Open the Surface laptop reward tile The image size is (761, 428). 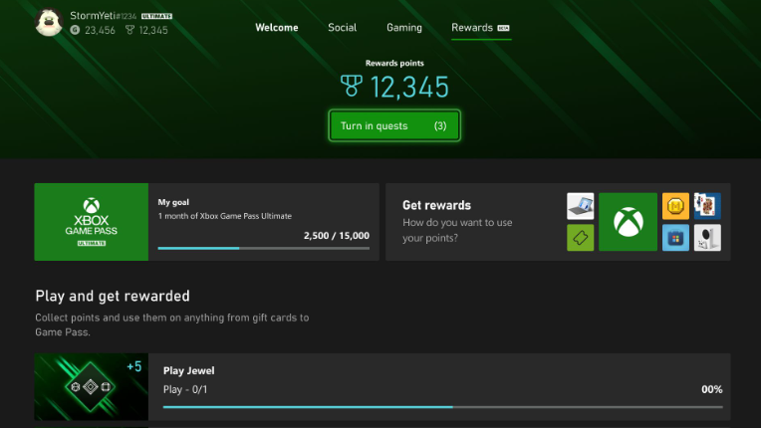(580, 206)
